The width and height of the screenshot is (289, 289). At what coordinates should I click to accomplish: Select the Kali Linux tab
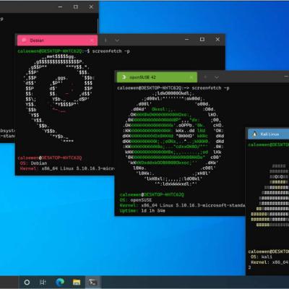click(x=268, y=134)
